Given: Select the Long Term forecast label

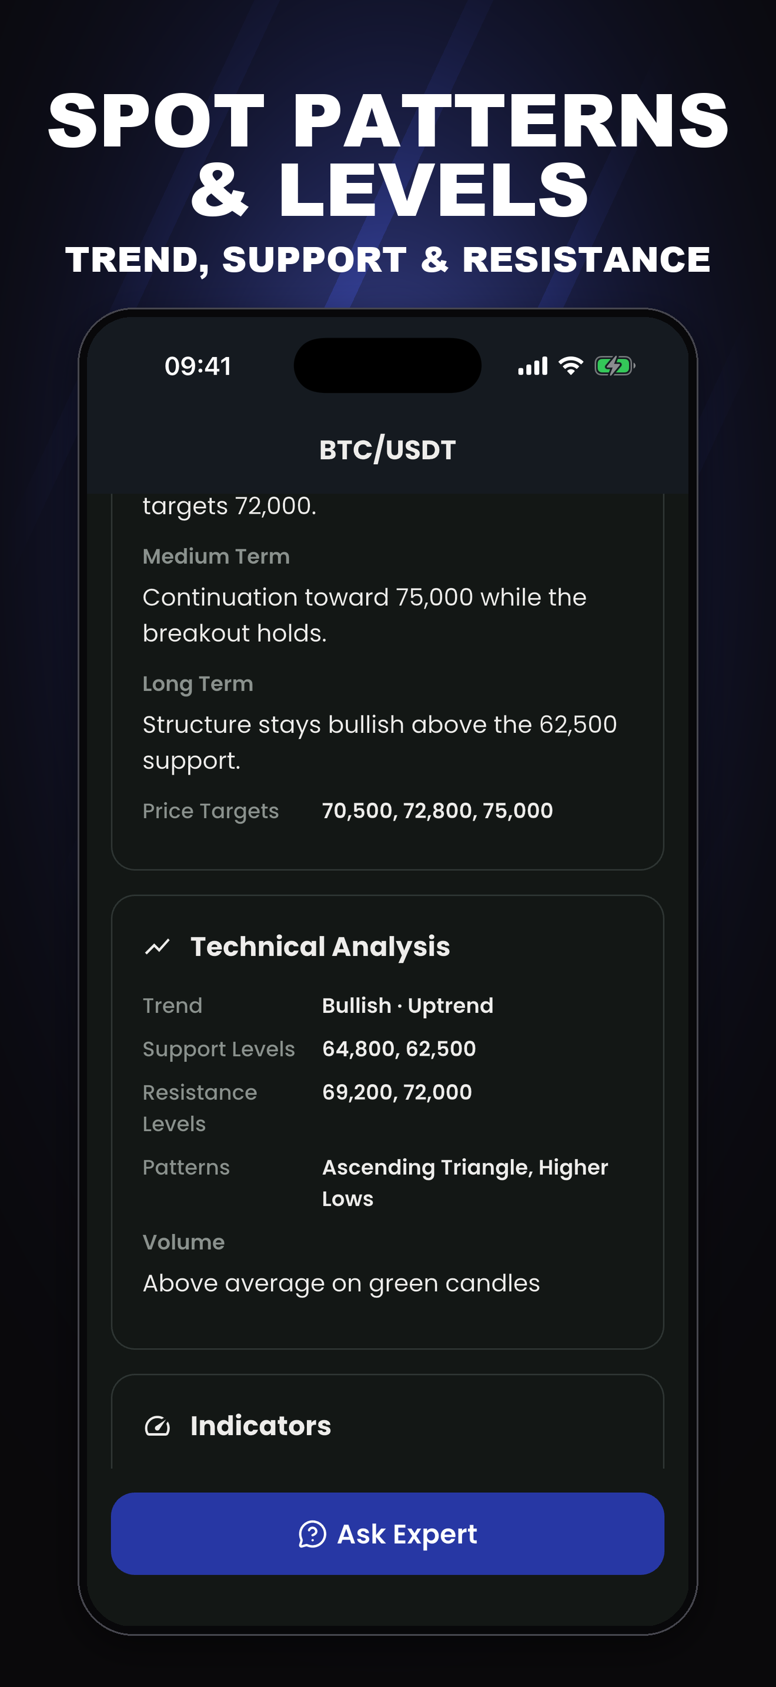Looking at the screenshot, I should point(198,684).
